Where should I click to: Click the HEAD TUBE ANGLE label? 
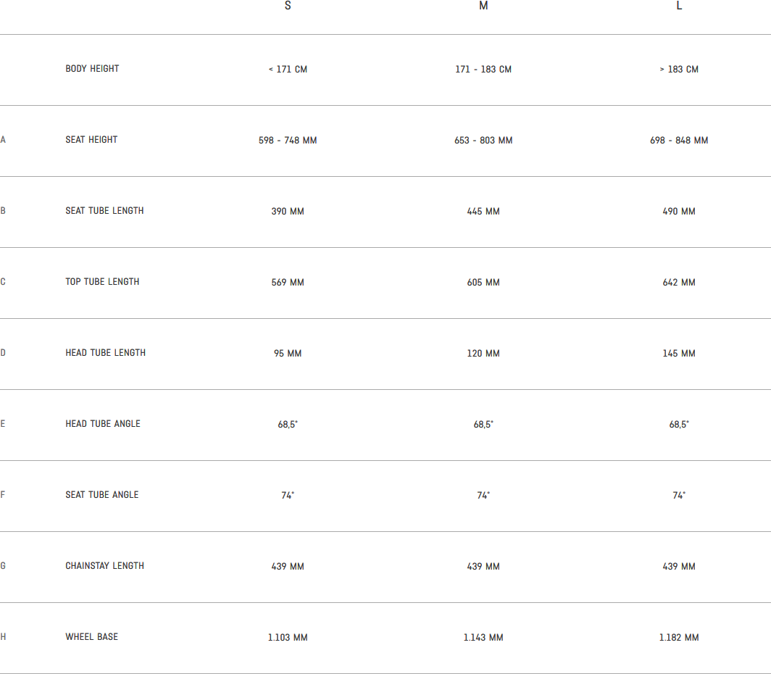[x=103, y=424]
